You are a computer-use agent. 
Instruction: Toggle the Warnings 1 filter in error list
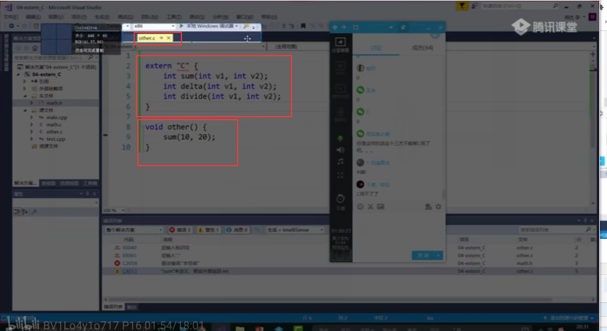(x=208, y=230)
